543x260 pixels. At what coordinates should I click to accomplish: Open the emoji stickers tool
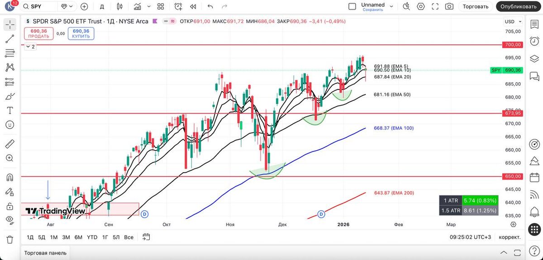[x=10, y=125]
